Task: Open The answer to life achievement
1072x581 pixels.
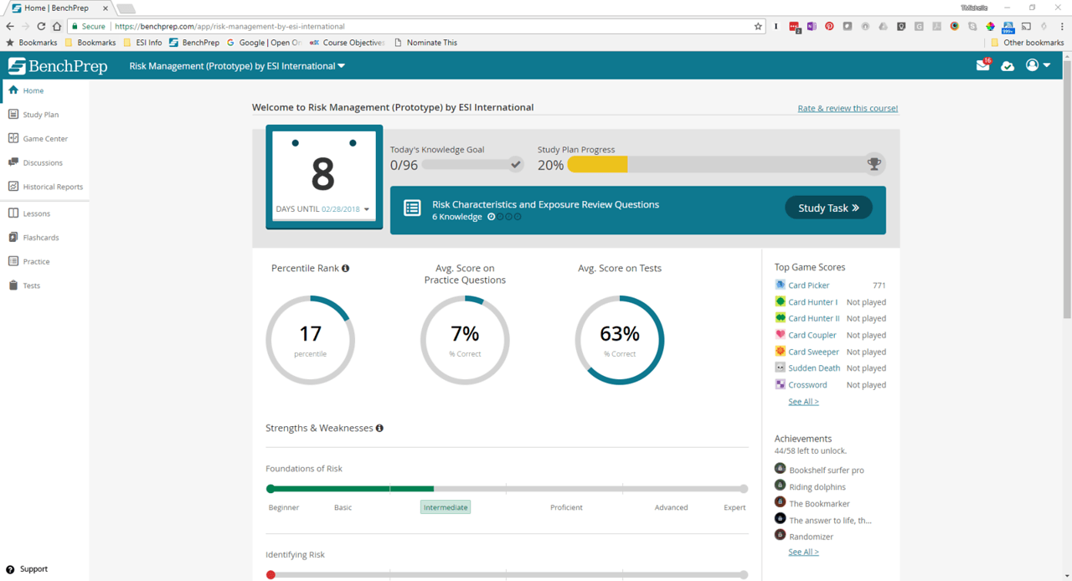Action: click(x=830, y=520)
